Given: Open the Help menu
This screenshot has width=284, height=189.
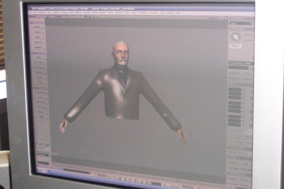Looking at the screenshot, I should 178,13.
